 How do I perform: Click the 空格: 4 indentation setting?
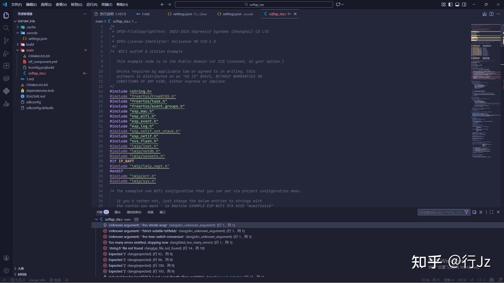click(x=449, y=280)
